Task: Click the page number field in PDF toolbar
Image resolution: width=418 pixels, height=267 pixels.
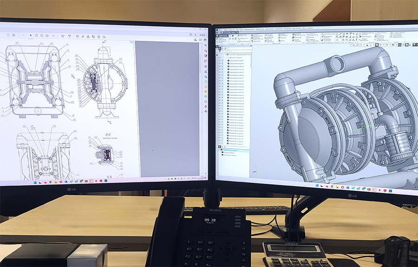Action: click(x=21, y=35)
